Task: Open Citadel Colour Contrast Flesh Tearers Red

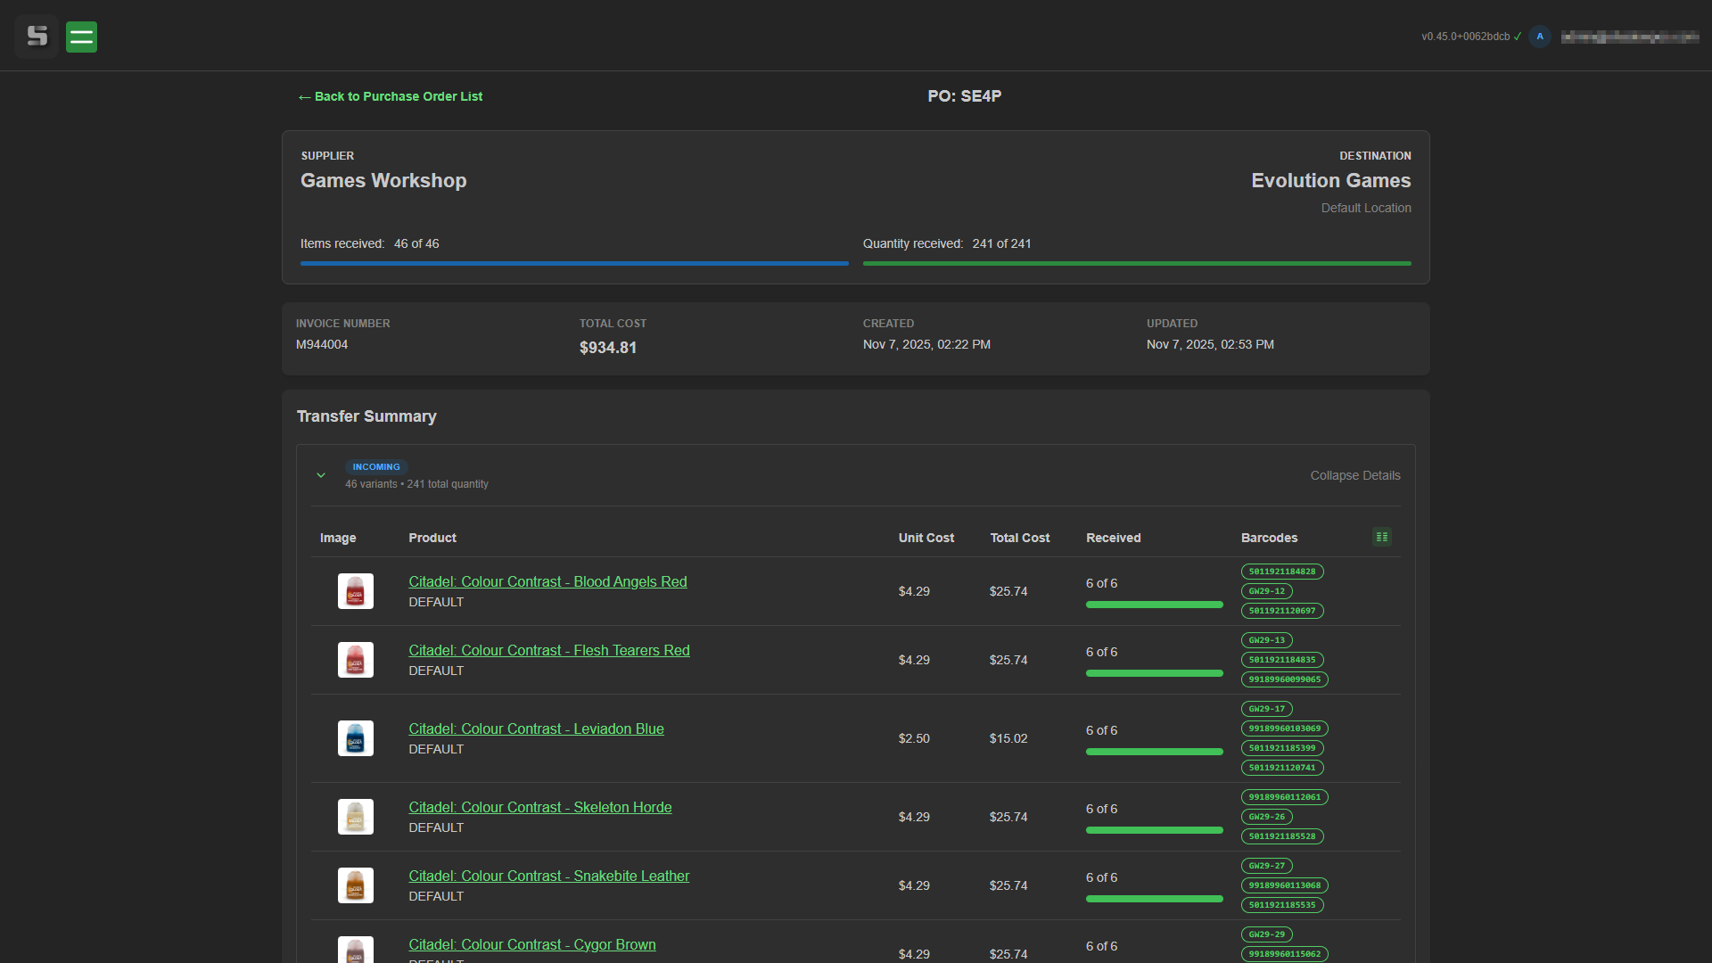Action: tap(548, 650)
